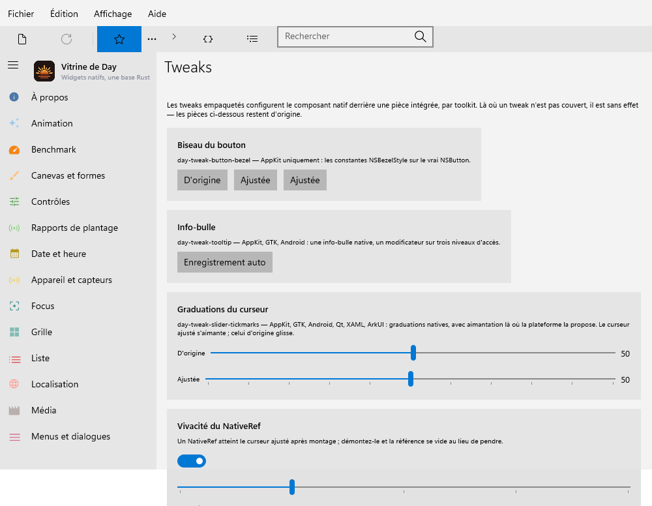Open the three-dots overflow menu
This screenshot has width=652, height=506.
152,39
